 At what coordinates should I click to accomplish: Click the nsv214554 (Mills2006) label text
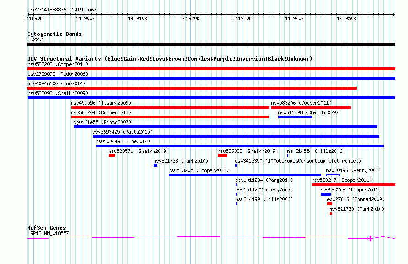click(316, 151)
